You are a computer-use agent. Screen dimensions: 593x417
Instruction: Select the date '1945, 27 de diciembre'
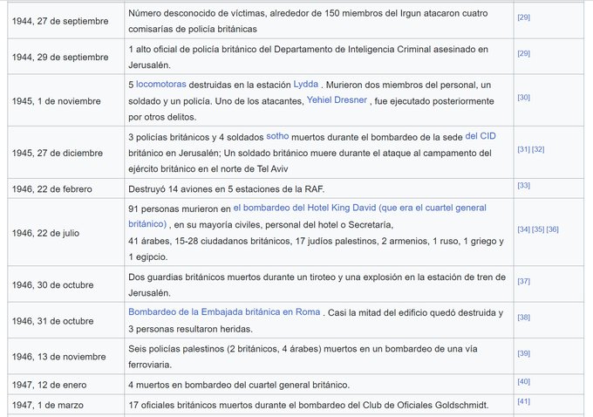pos(58,154)
